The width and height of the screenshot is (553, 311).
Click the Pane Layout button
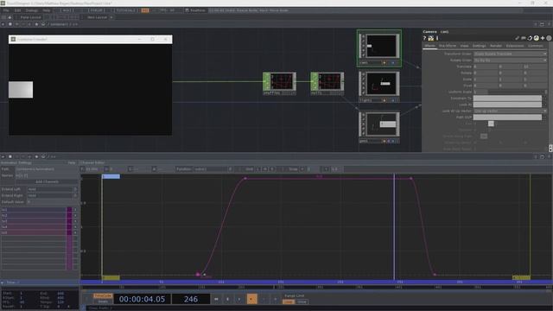30,17
